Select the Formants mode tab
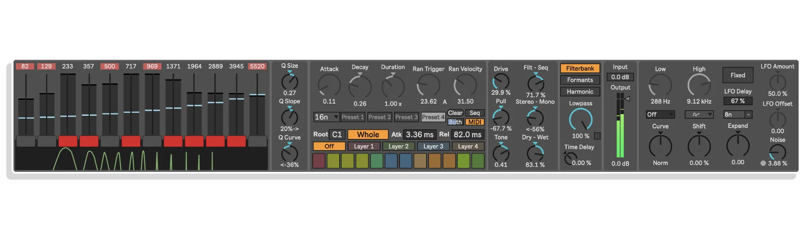810x232 pixels. (x=580, y=80)
